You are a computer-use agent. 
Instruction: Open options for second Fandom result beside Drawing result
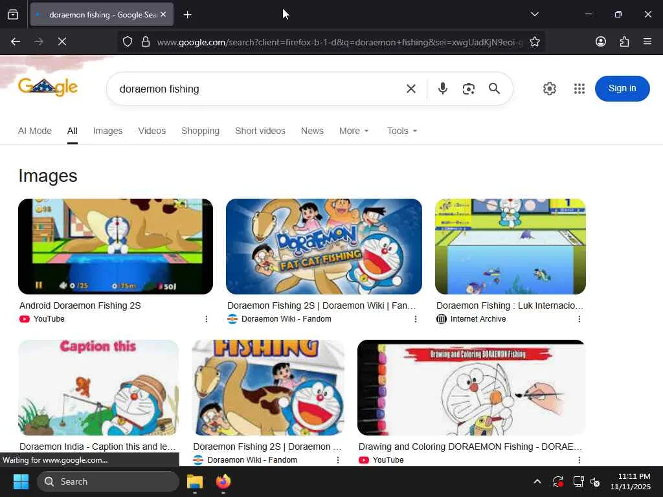click(x=338, y=460)
